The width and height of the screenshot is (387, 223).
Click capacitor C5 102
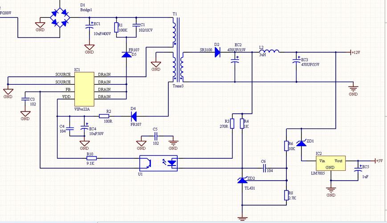(x=155, y=137)
